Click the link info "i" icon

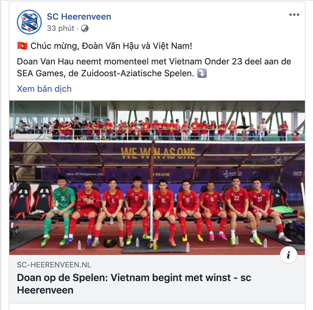pyautogui.click(x=288, y=255)
